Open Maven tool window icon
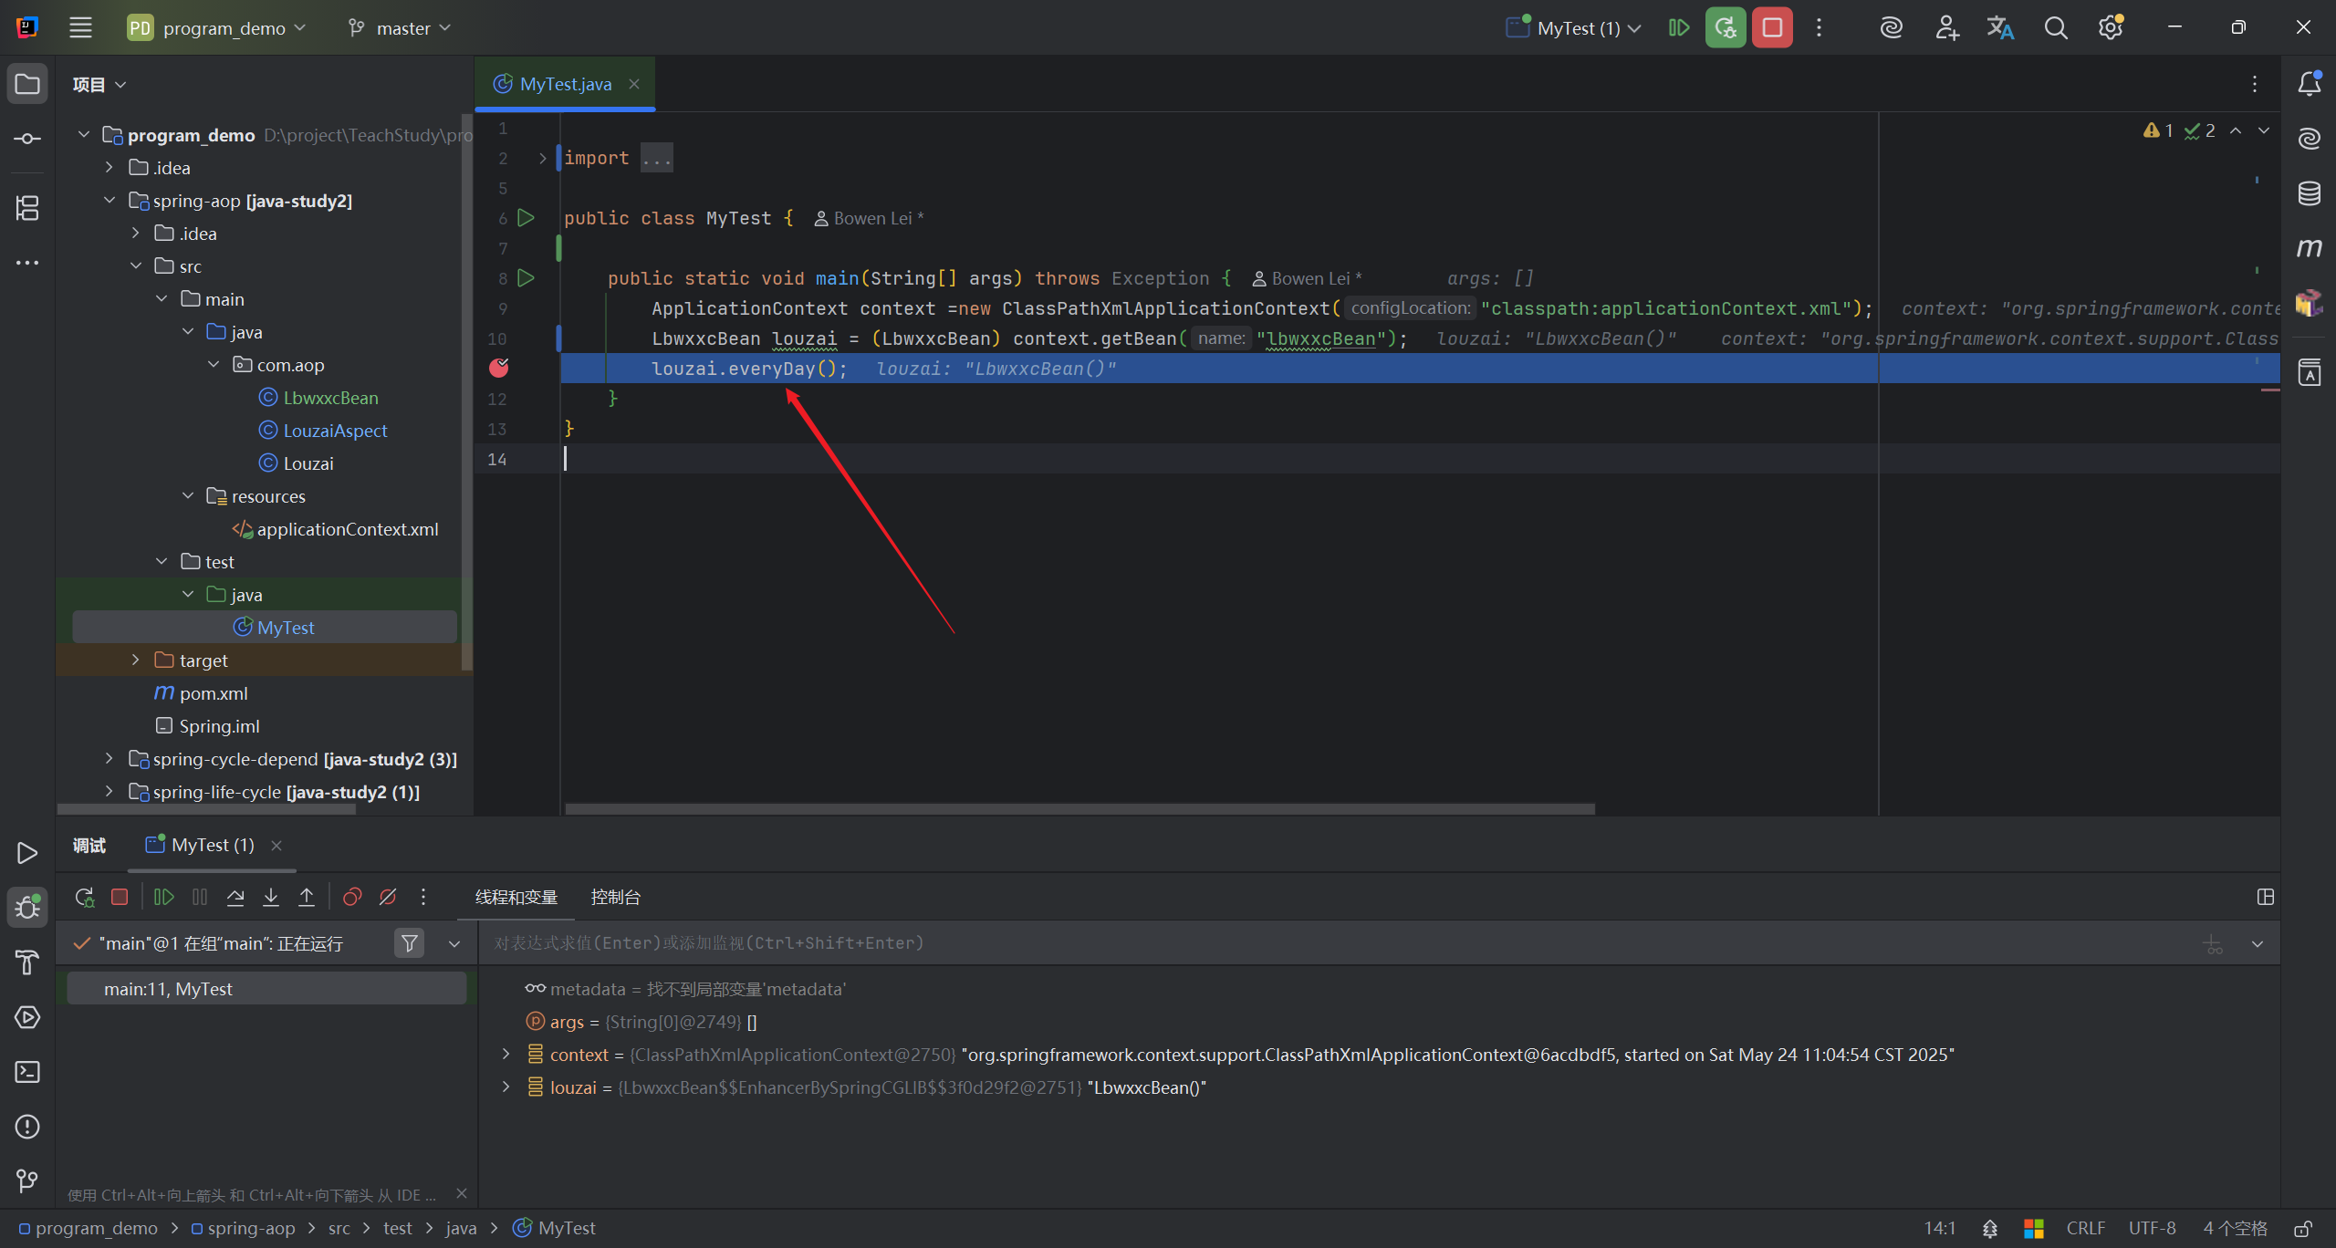This screenshot has height=1248, width=2336. 2309,247
